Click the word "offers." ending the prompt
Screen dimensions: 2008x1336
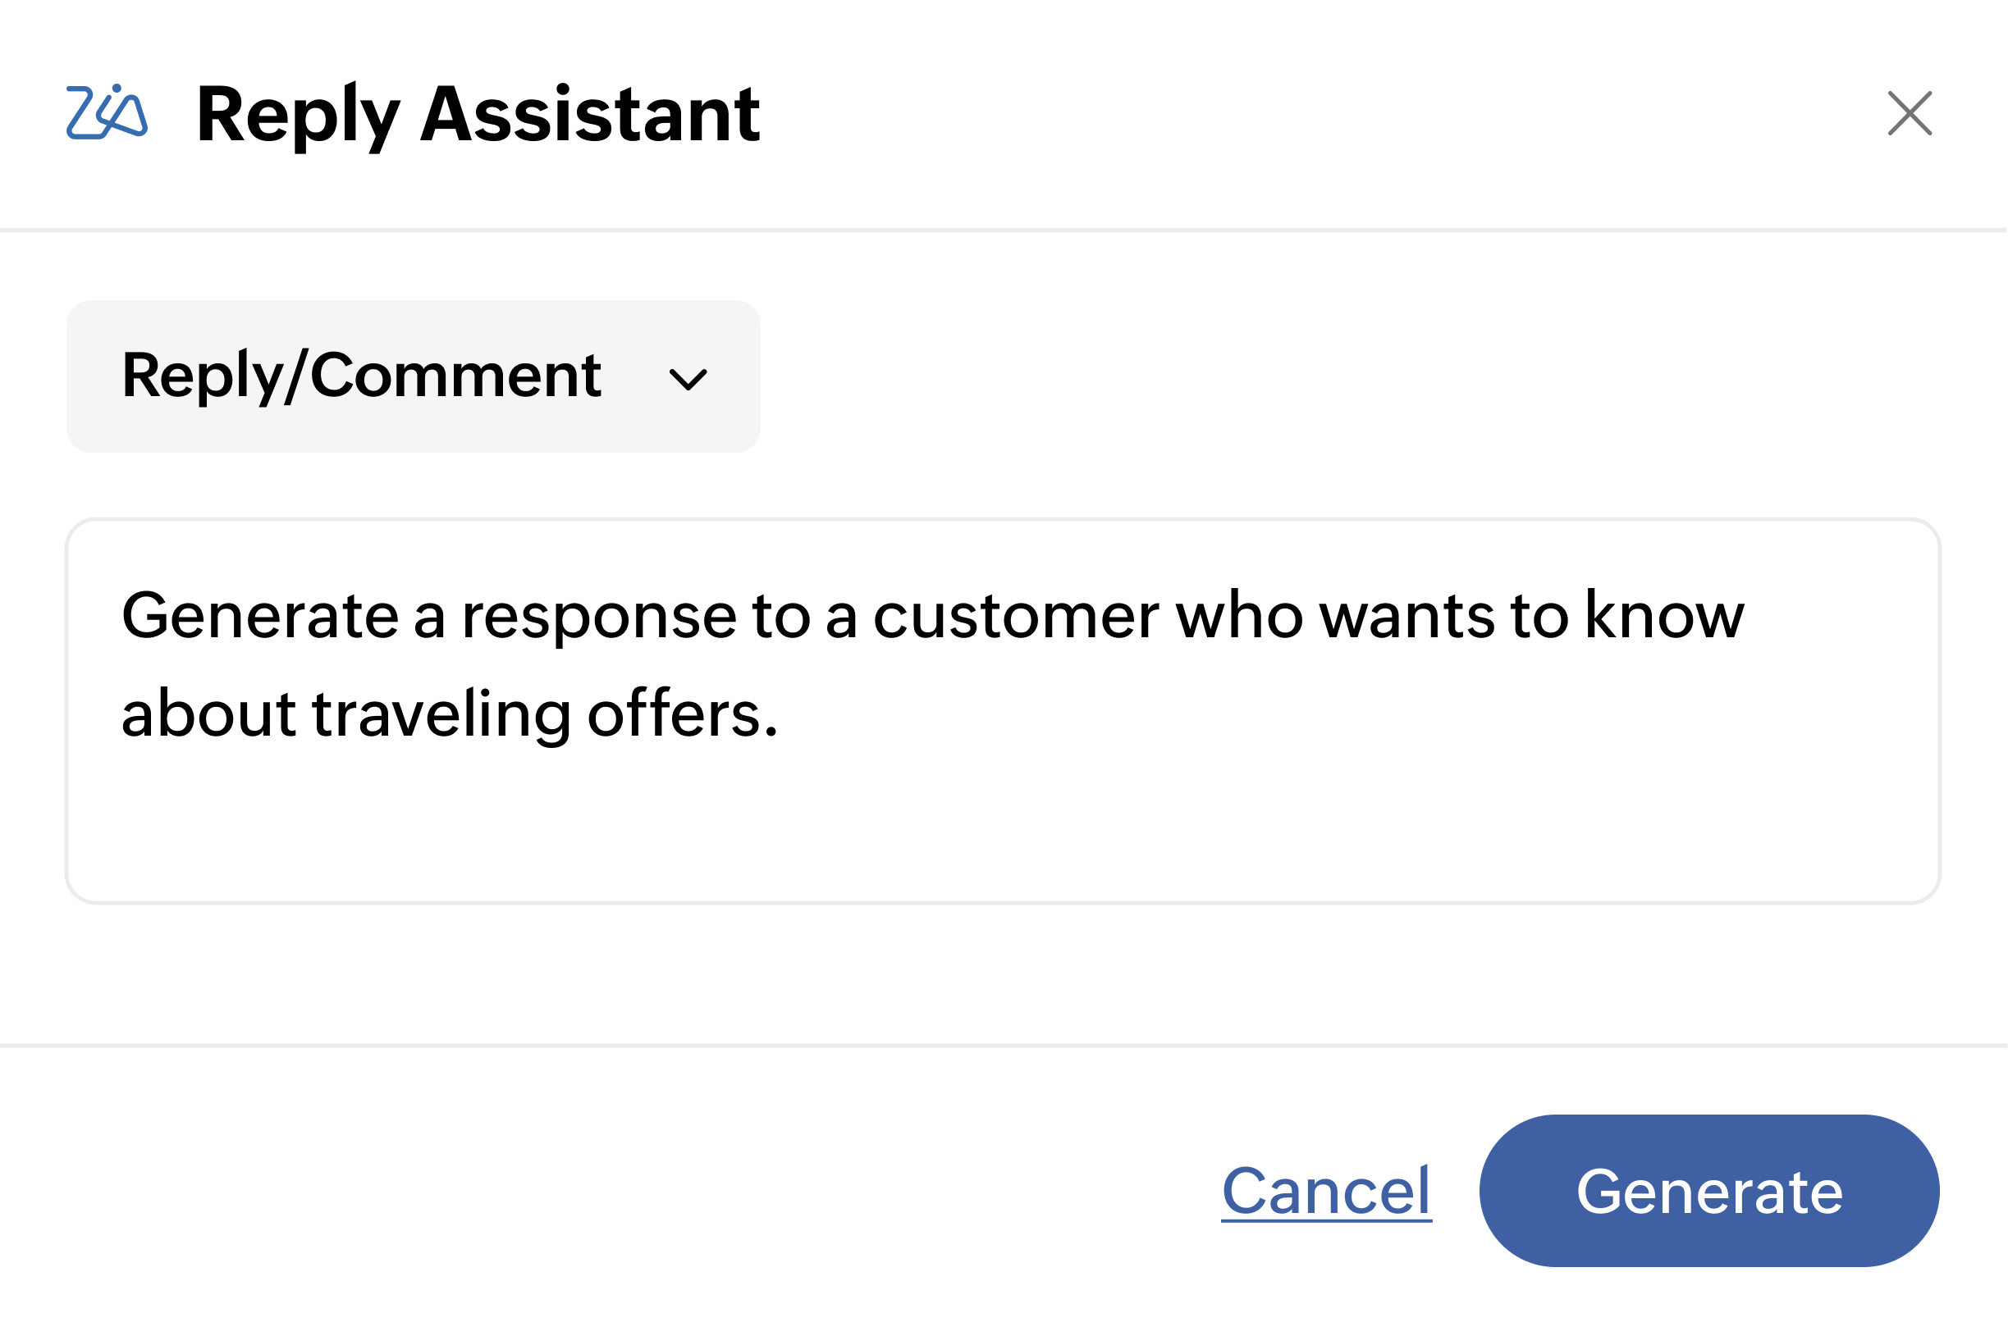(x=682, y=714)
